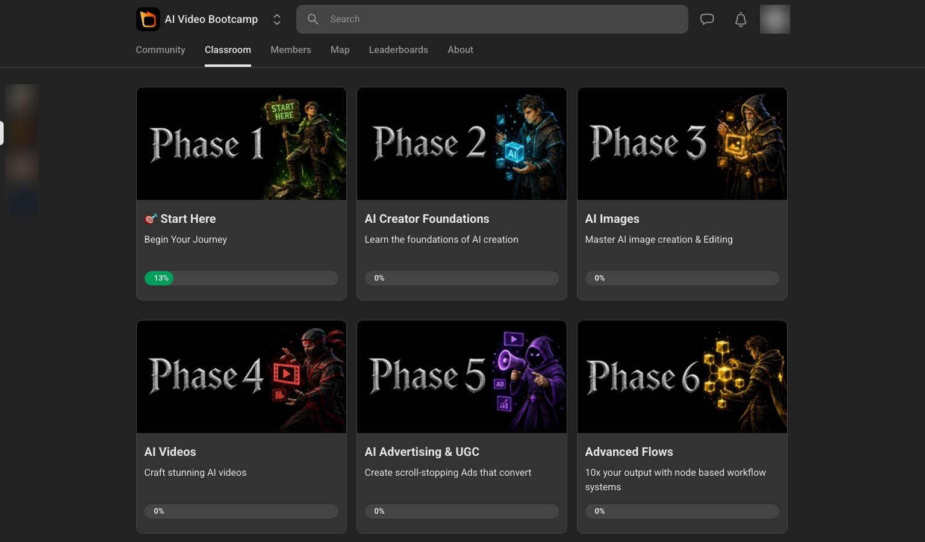Click the dart target icon beside Start Here

[x=151, y=219]
